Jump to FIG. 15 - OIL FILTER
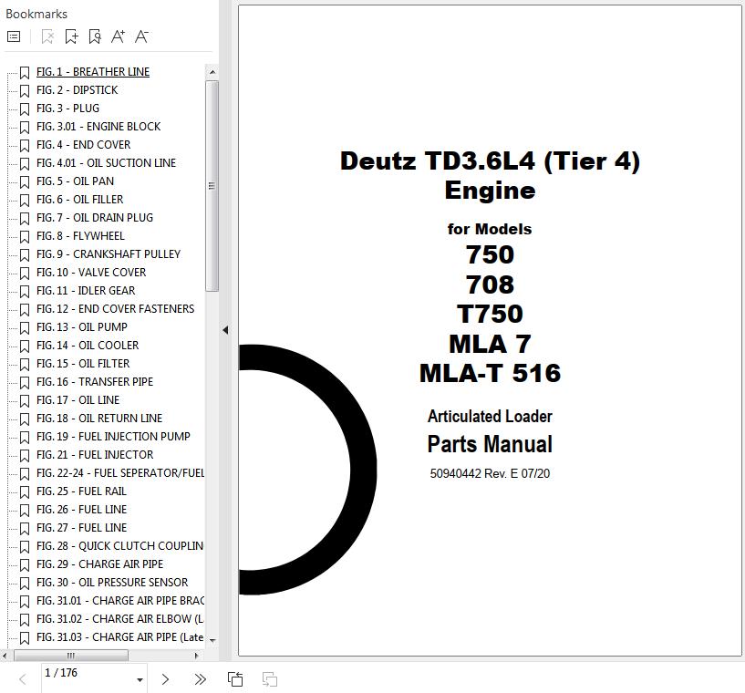745x693 pixels. (83, 363)
